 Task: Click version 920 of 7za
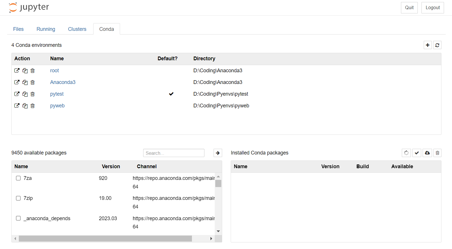tap(103, 178)
